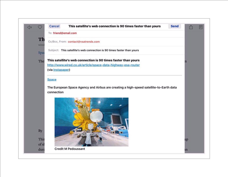Follow the Instapaper link
The height and width of the screenshot is (177, 228).
pos(61,70)
